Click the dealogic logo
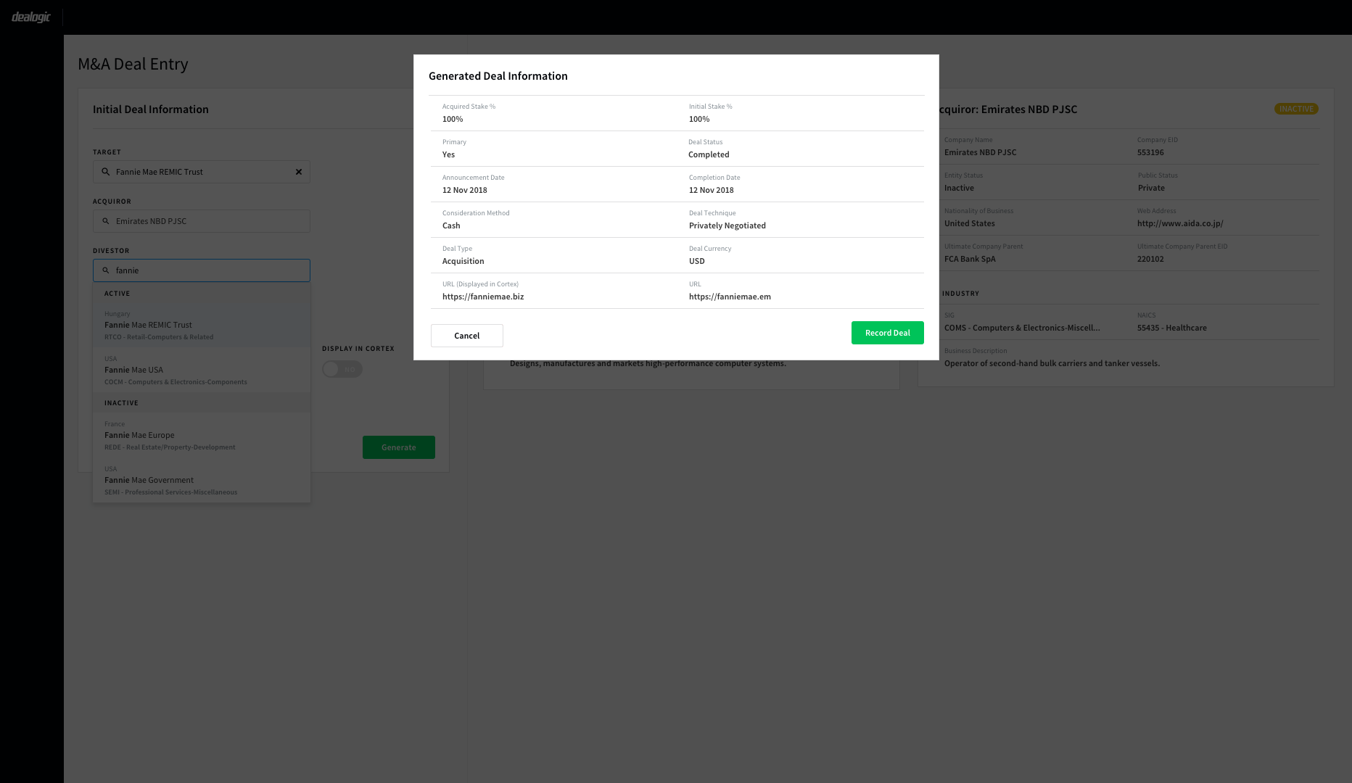Image resolution: width=1352 pixels, height=783 pixels. pyautogui.click(x=31, y=17)
